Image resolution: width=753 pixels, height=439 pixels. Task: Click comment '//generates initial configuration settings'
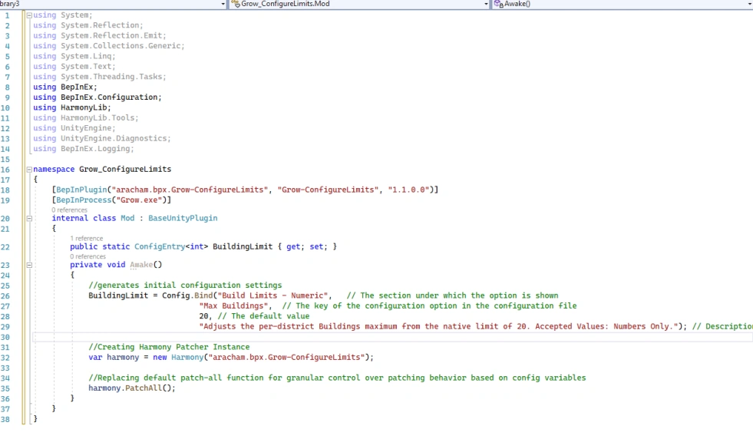point(185,286)
